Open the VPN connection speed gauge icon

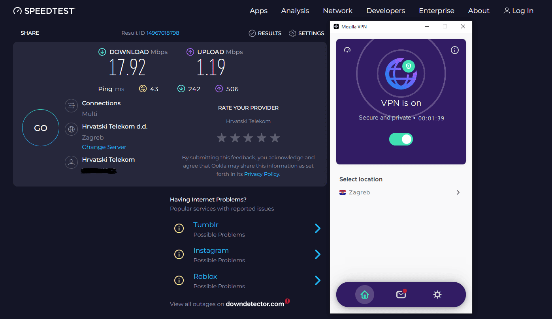(x=347, y=50)
